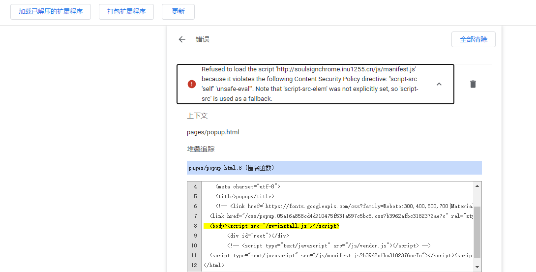Collapse the error details chevron
The width and height of the screenshot is (536, 272).
(439, 84)
